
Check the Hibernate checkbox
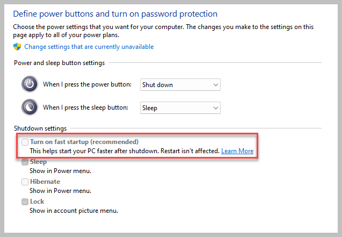[x=25, y=182]
